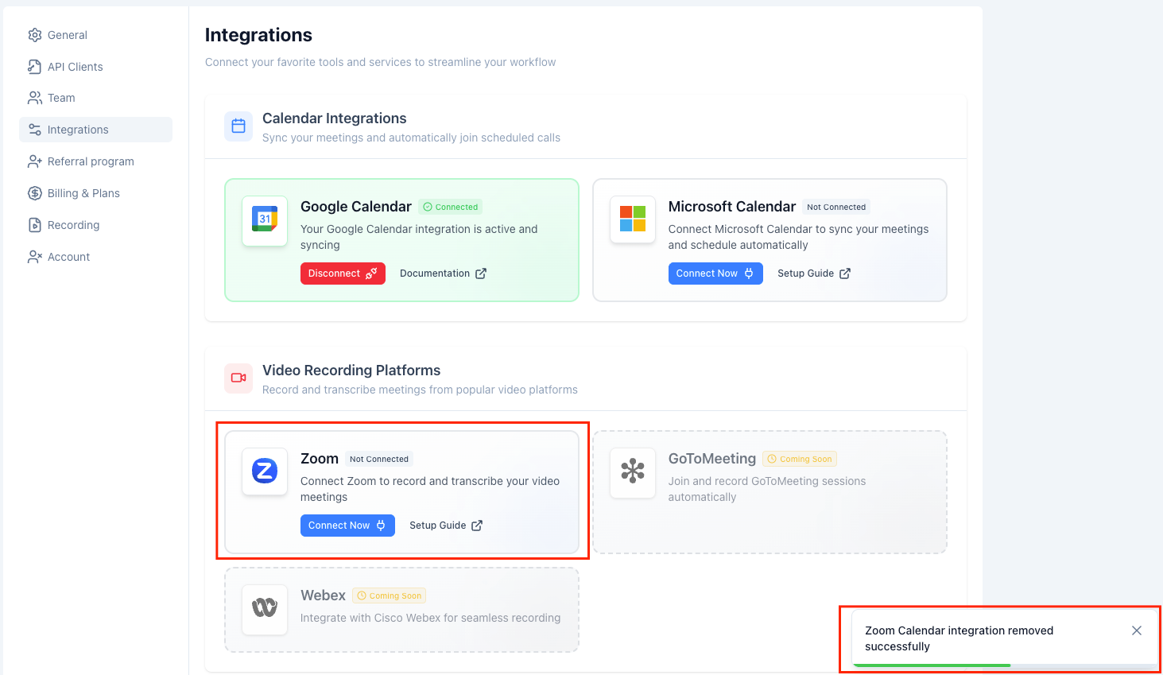
Task: Go to the Team settings page
Action: pyautogui.click(x=61, y=98)
